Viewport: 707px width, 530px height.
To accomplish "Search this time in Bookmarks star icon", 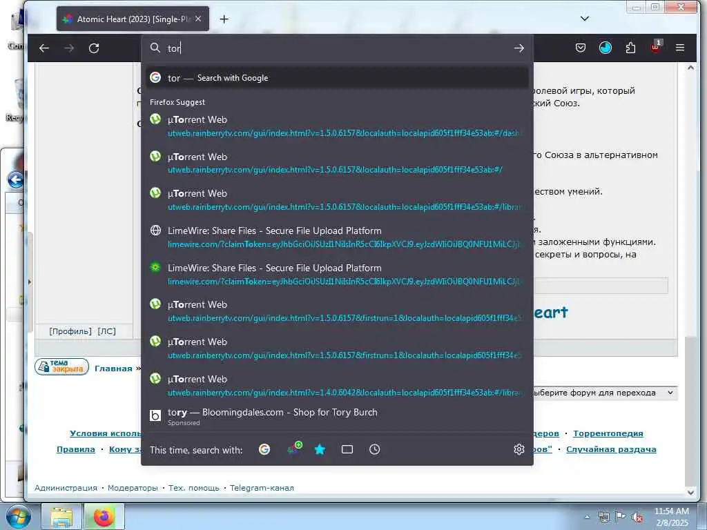I will point(320,449).
